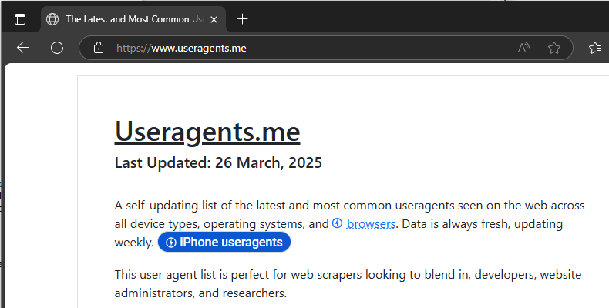Click the 'Last Updated: 26 March, 2025' text

[218, 162]
